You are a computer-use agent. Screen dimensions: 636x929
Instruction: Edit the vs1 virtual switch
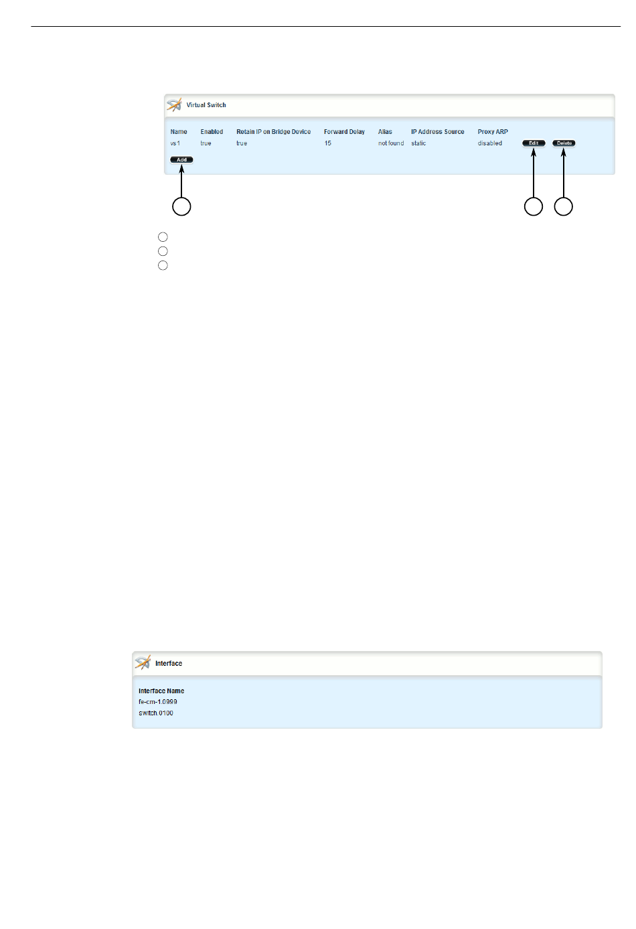(x=534, y=143)
